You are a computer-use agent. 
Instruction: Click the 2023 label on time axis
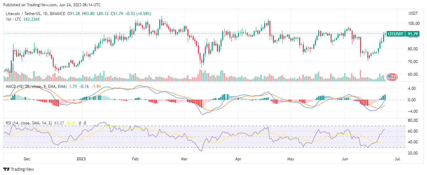click(x=81, y=159)
